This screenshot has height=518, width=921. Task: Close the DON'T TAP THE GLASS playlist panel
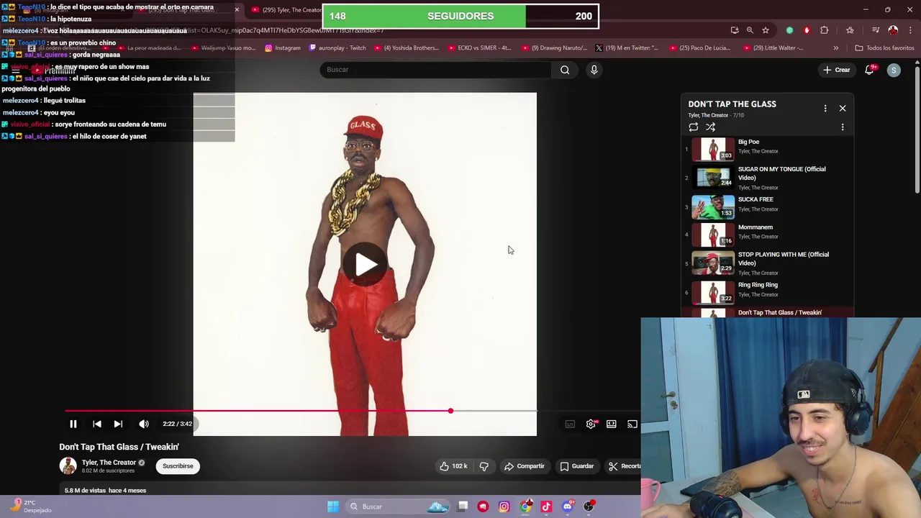pyautogui.click(x=843, y=109)
